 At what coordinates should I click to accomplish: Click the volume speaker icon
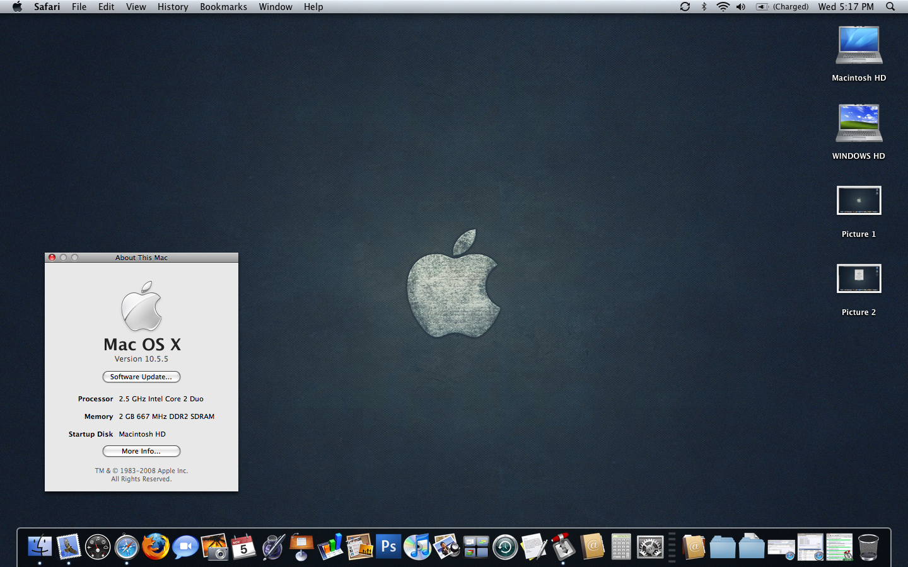(741, 7)
